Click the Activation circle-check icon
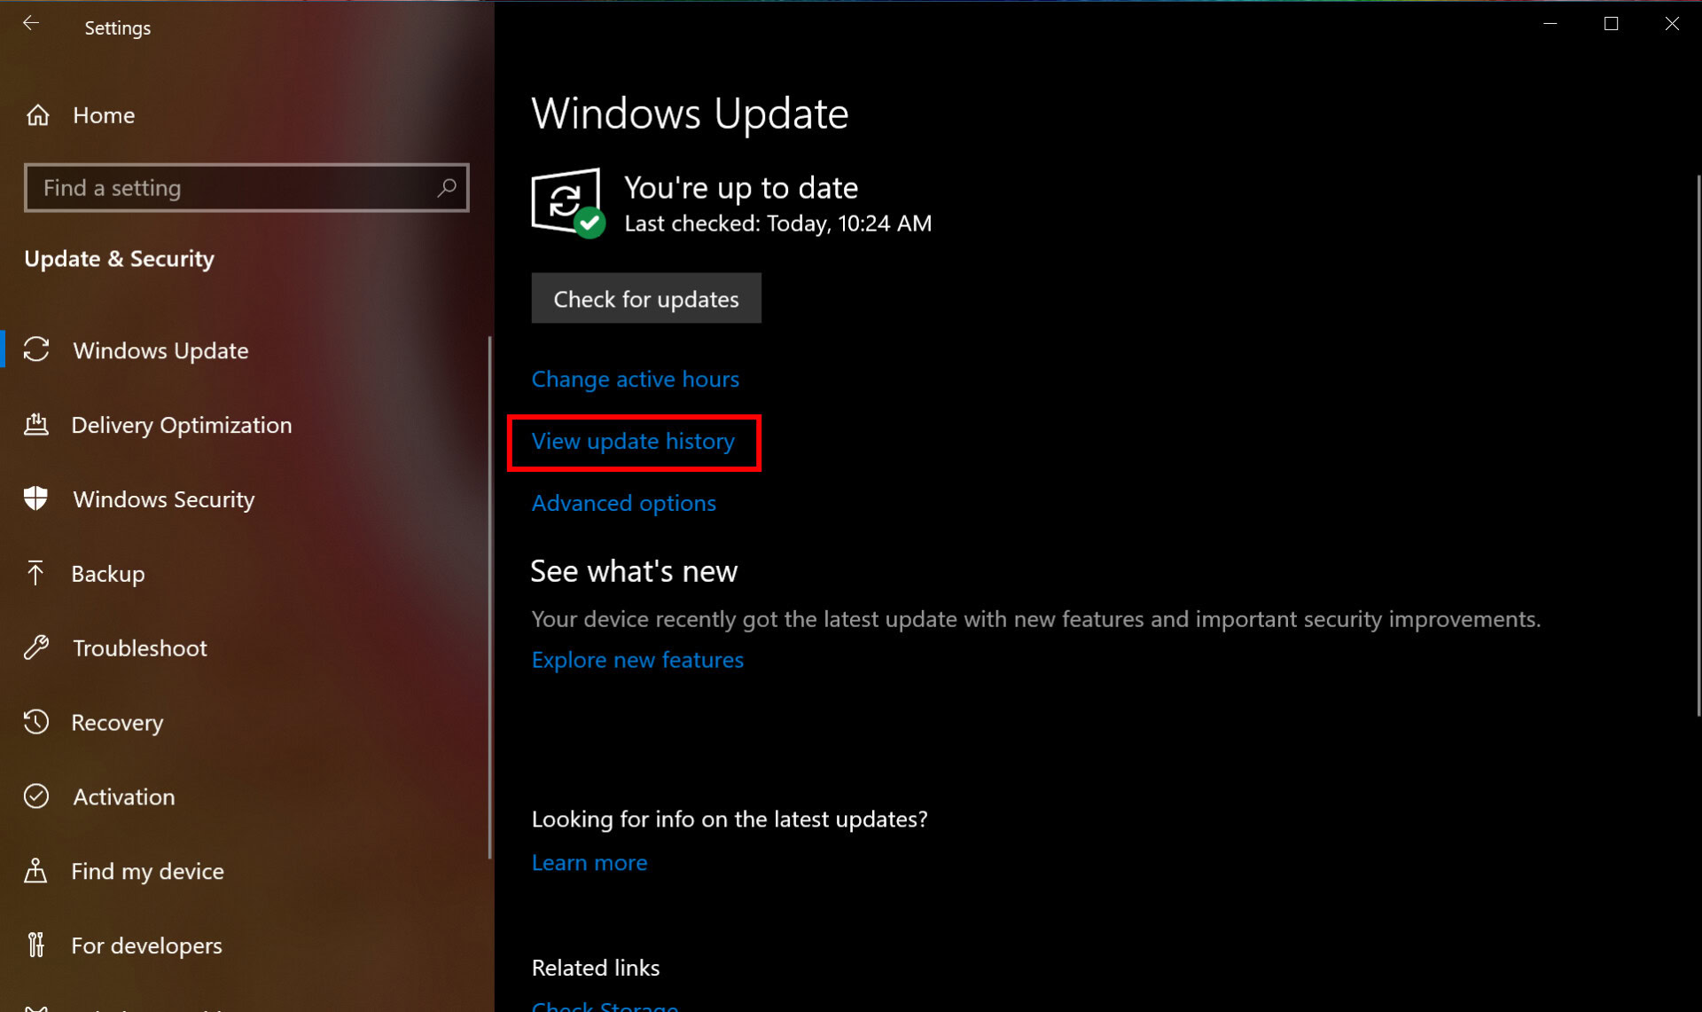This screenshot has height=1012, width=1702. (36, 795)
